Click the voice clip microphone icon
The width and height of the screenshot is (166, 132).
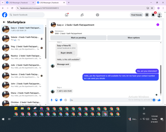click(51, 100)
